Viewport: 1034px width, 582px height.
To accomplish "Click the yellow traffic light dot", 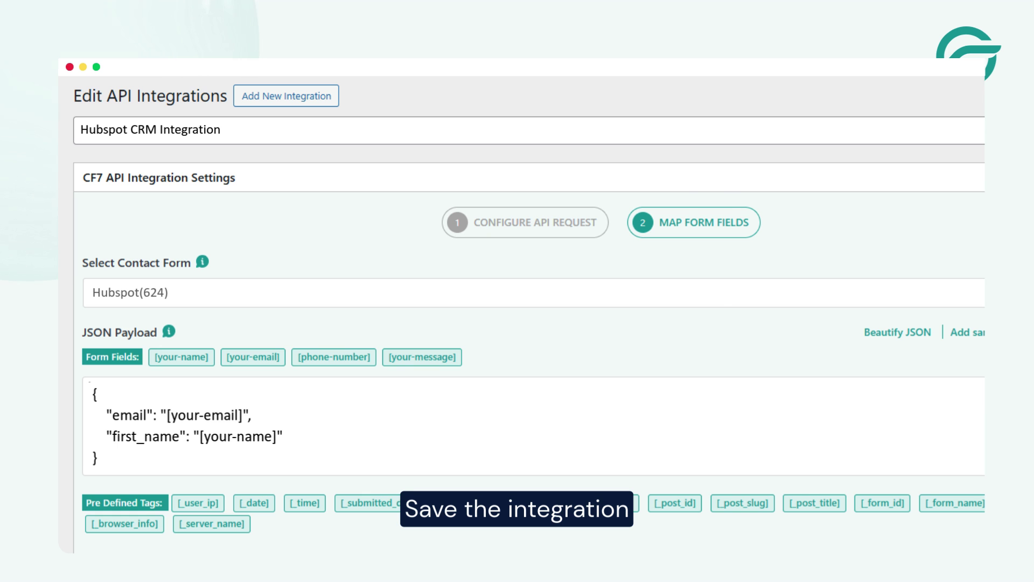I will (x=82, y=67).
